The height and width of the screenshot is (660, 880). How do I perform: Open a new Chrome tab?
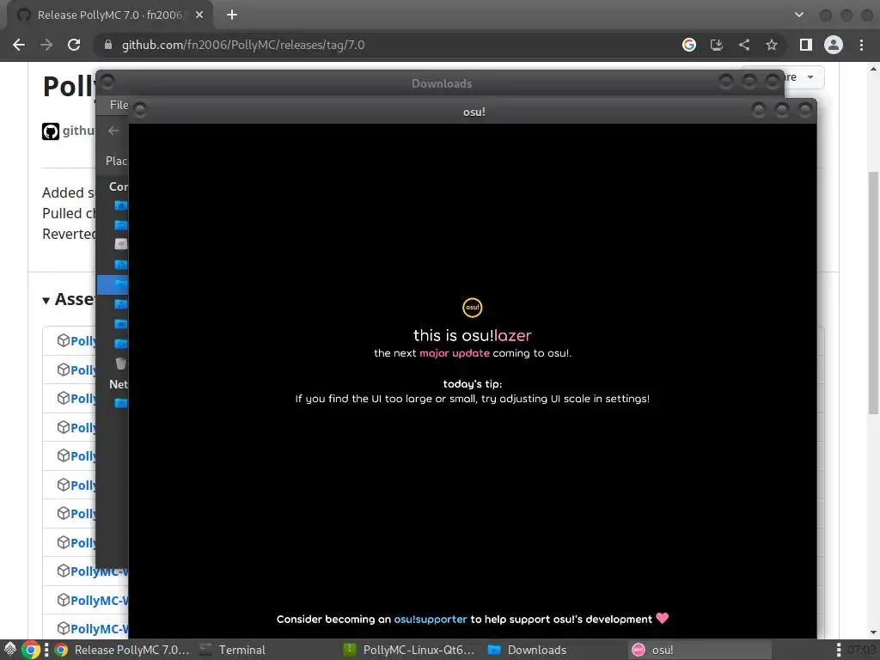[232, 15]
